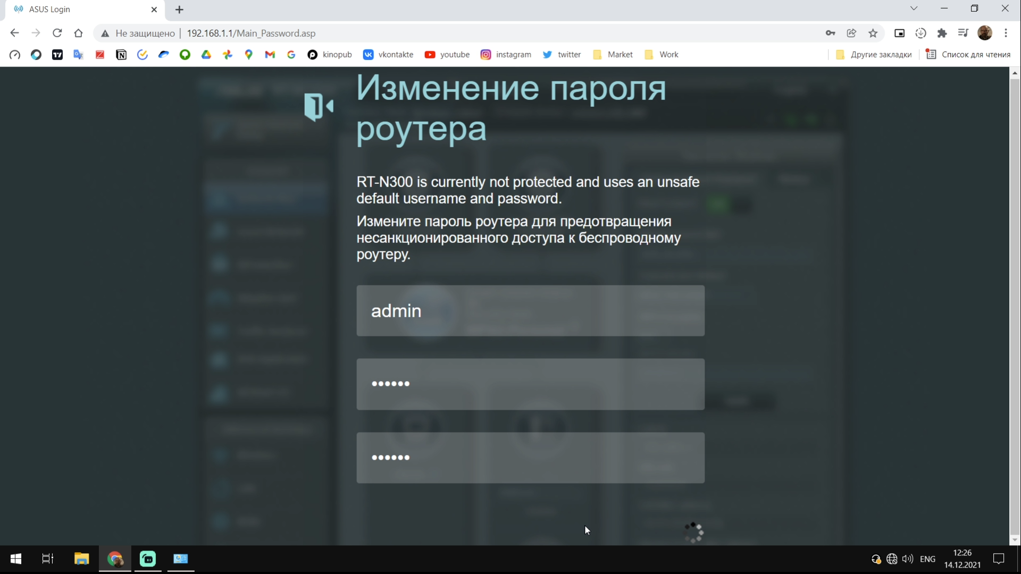Show the insecure connection site info
The height and width of the screenshot is (574, 1021).
tap(105, 33)
